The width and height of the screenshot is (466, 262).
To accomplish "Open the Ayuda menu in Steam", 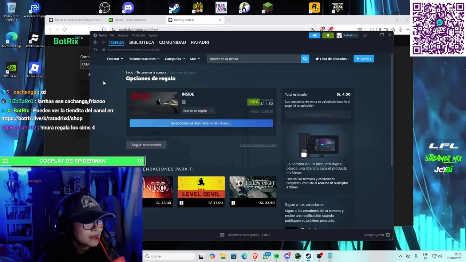I will pos(153,35).
